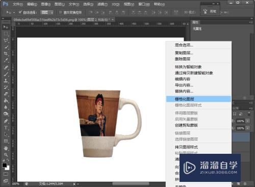Open the 滤镜(T) menu
This screenshot has width=255, height=187.
click(x=102, y=4)
